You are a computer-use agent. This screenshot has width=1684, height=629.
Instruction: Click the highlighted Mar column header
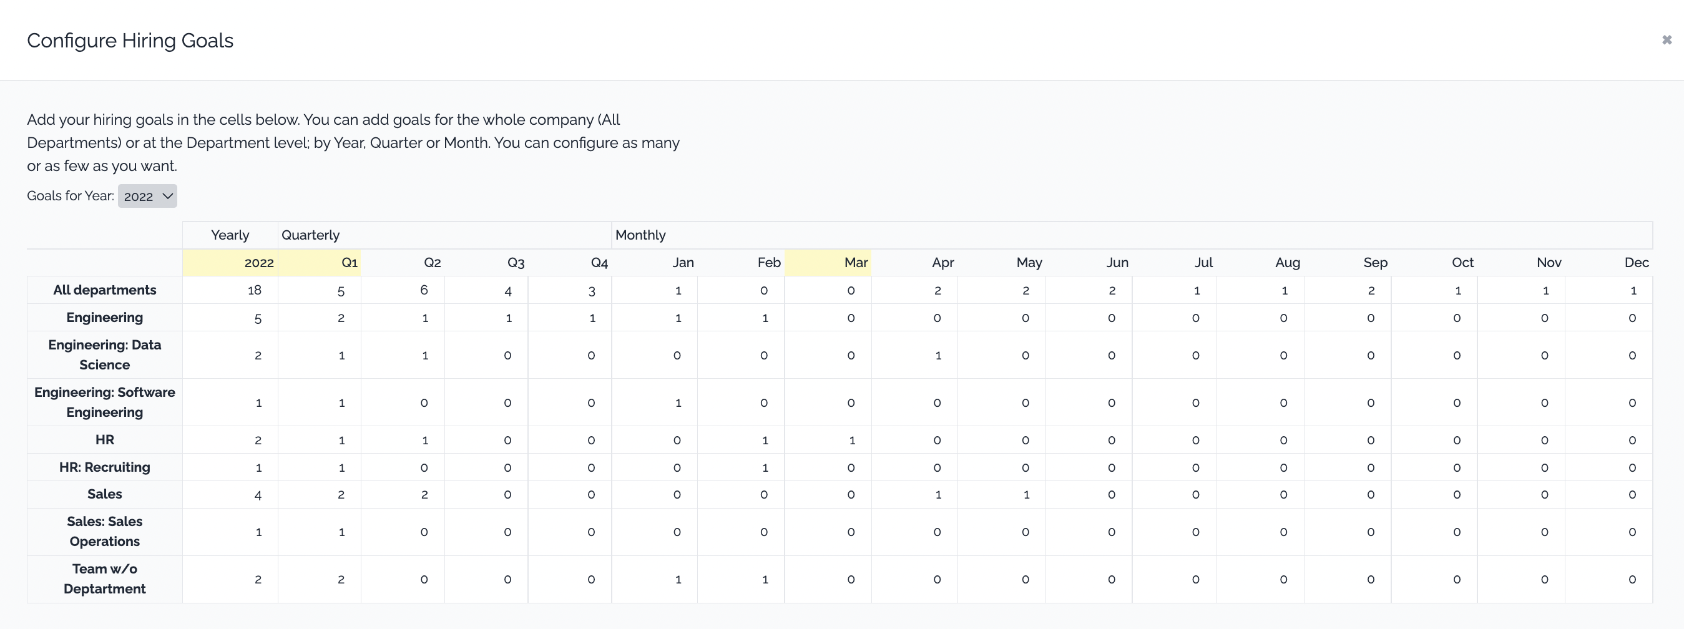pos(828,263)
